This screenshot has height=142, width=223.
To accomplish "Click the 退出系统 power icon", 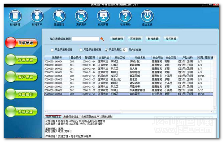I will (147, 16).
